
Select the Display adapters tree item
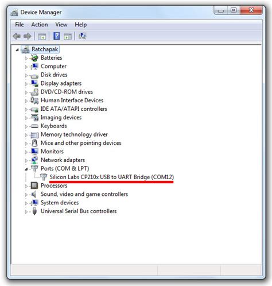(x=61, y=83)
